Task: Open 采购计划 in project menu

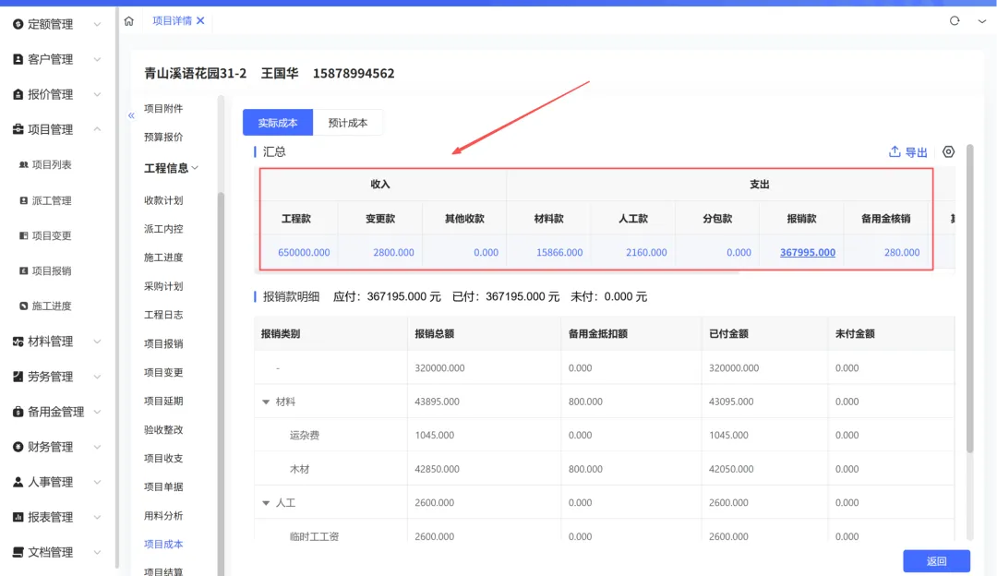Action: click(163, 286)
